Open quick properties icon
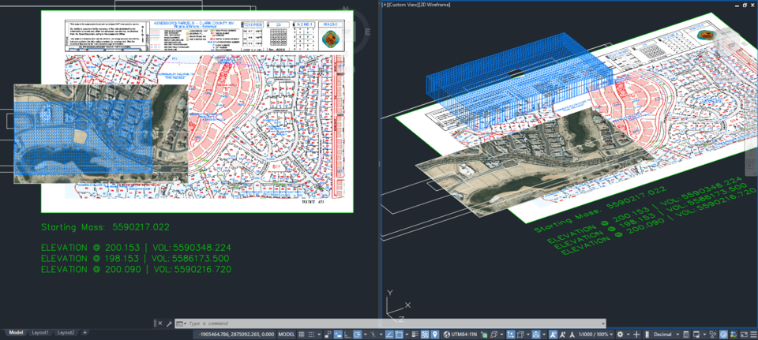758x340 pixels. 686,334
